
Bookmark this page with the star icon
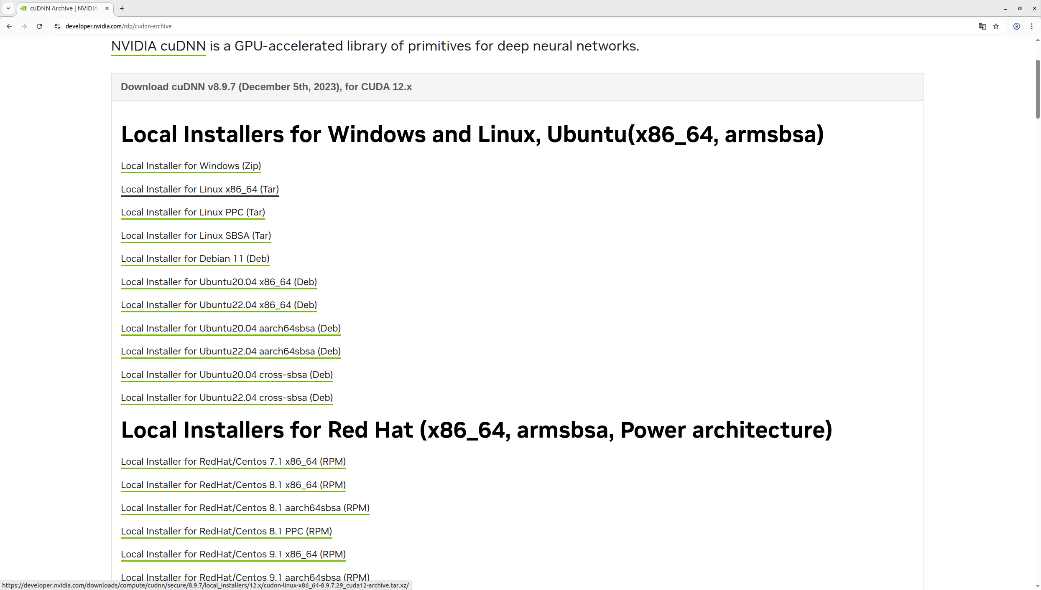[996, 26]
